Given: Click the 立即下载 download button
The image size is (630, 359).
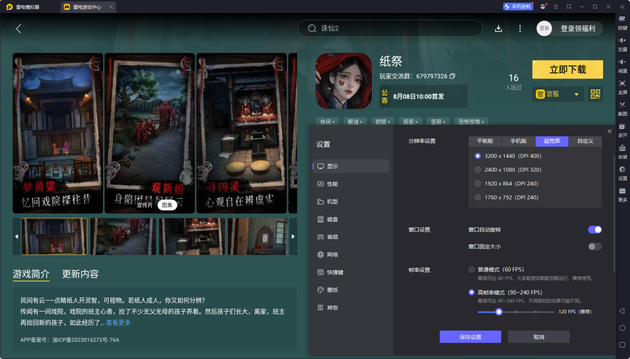Looking at the screenshot, I should click(x=568, y=70).
